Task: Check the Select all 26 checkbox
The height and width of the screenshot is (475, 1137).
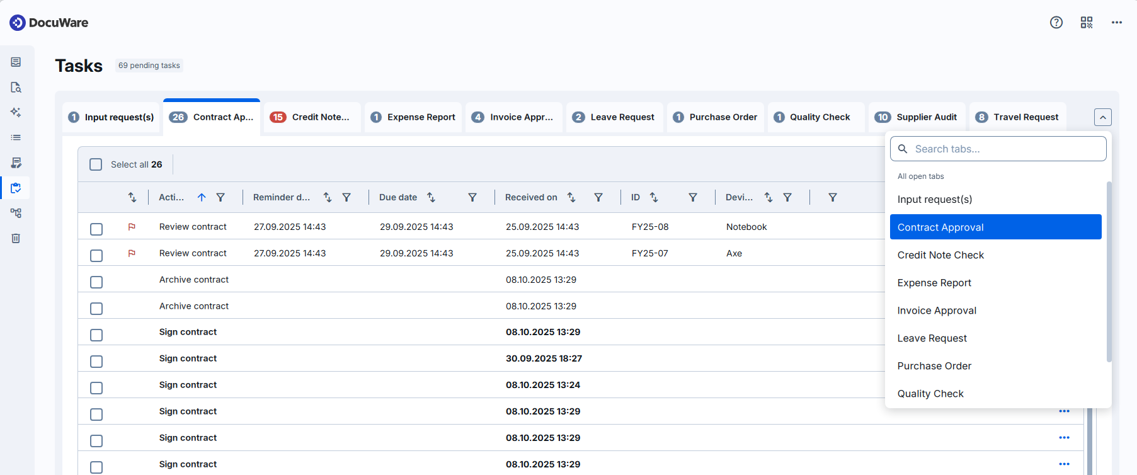Action: tap(96, 164)
